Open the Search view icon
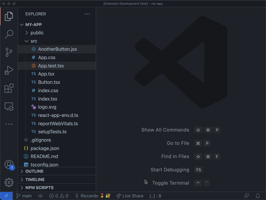 click(9, 34)
